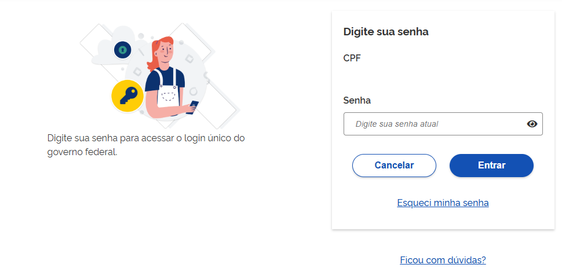Click the dark blue keyhole lock icon
Screen dimensions: 562x279
point(122,50)
